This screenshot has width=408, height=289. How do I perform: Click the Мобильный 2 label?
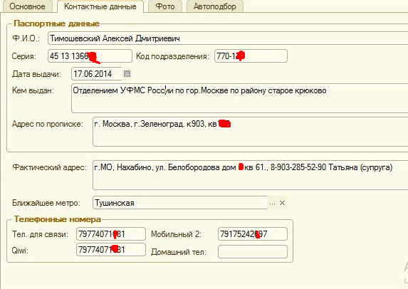pos(176,234)
